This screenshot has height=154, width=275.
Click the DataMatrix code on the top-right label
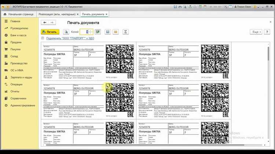215,59
